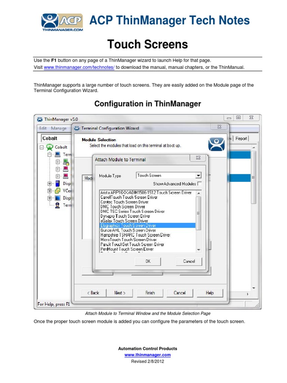Expand the VCenter Servers tree node
Screen dimensions: 287x383
(50, 191)
